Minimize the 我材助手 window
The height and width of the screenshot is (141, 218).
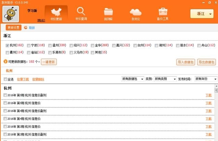[x=203, y=3]
